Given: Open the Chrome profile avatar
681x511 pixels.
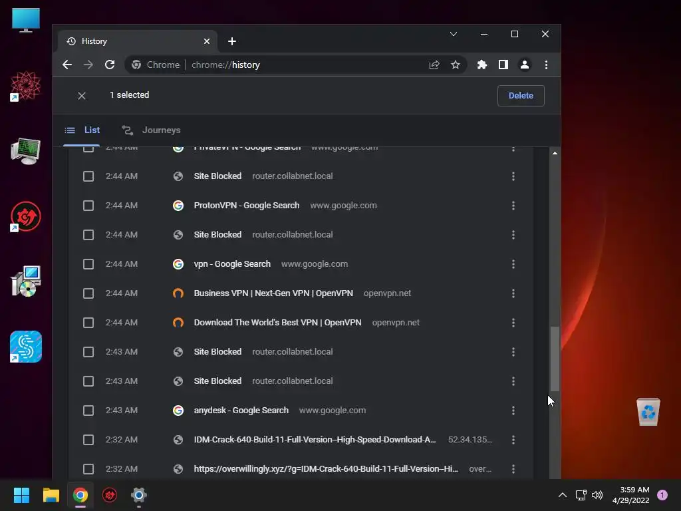Looking at the screenshot, I should pos(524,65).
